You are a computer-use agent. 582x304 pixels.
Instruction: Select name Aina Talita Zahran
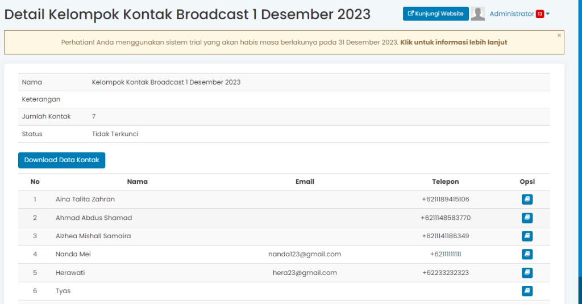coord(85,199)
